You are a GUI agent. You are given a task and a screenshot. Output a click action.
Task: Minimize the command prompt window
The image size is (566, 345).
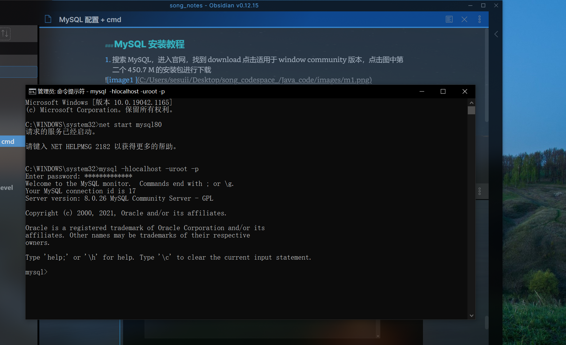pos(422,91)
